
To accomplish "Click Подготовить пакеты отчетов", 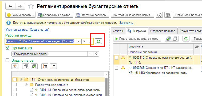I will point(137,39).
